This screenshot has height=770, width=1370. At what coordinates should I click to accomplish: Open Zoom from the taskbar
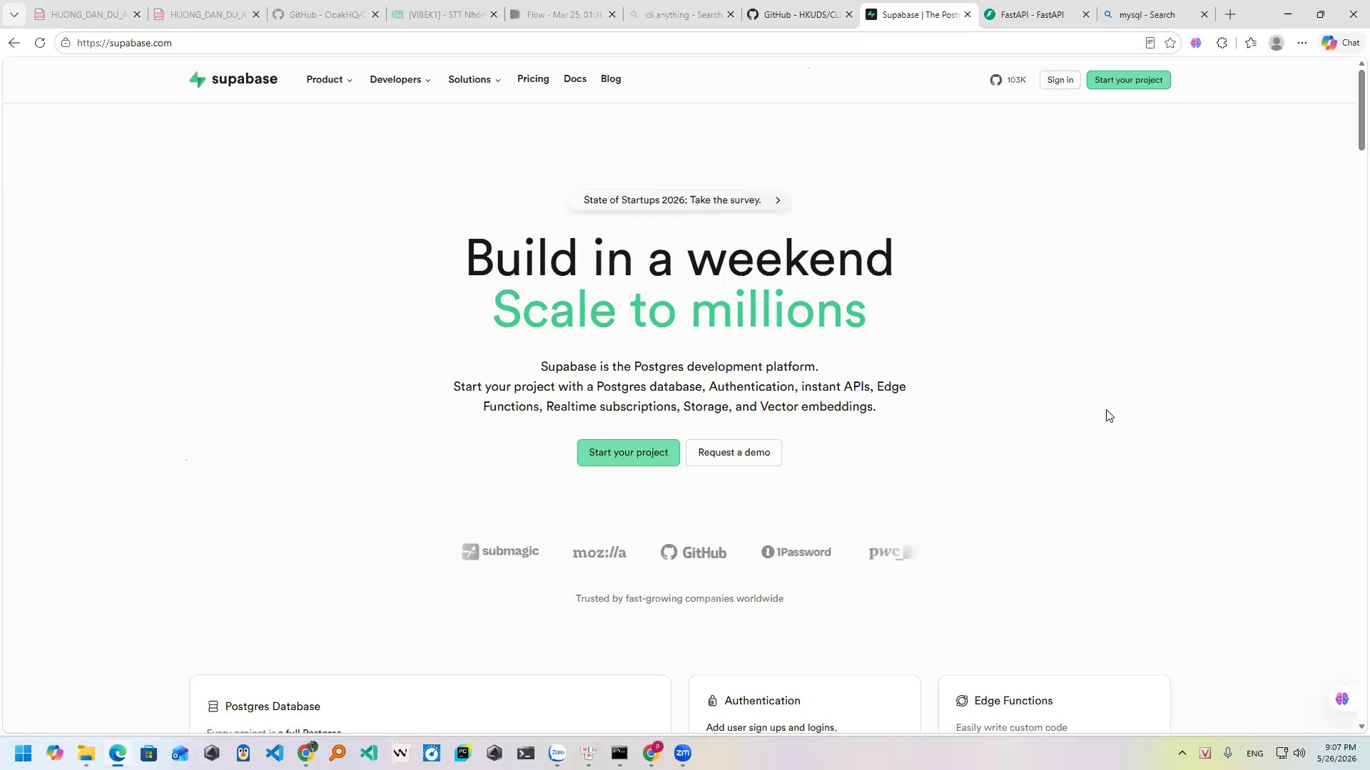(683, 753)
